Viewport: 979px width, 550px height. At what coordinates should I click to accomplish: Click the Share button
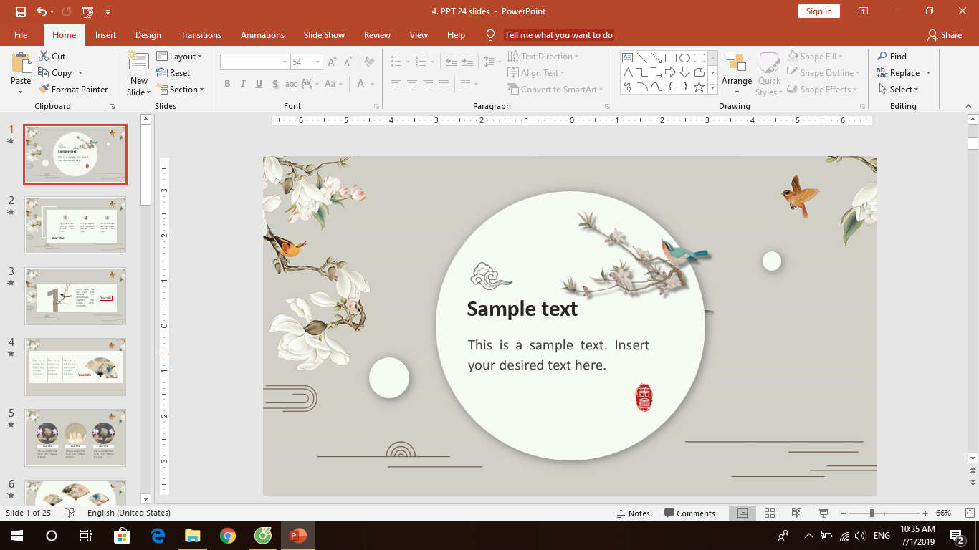945,35
